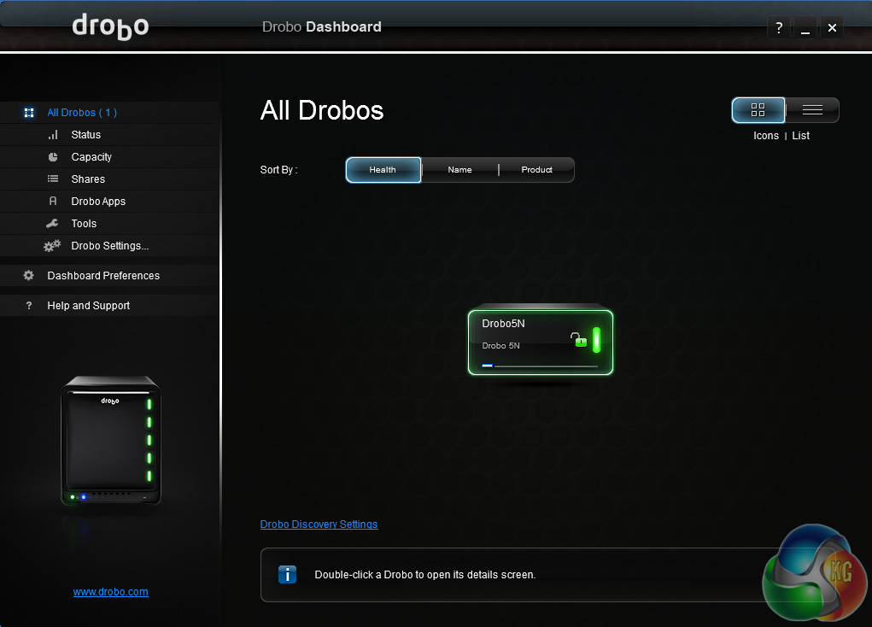The height and width of the screenshot is (627, 872).
Task: Open the Status page
Action: click(x=109, y=135)
